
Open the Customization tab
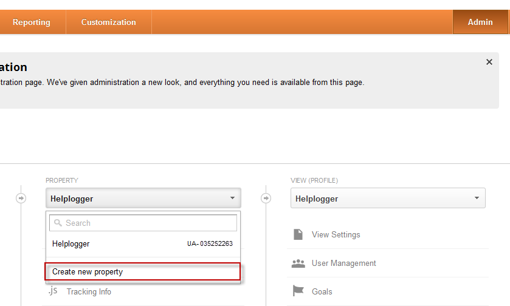point(109,22)
